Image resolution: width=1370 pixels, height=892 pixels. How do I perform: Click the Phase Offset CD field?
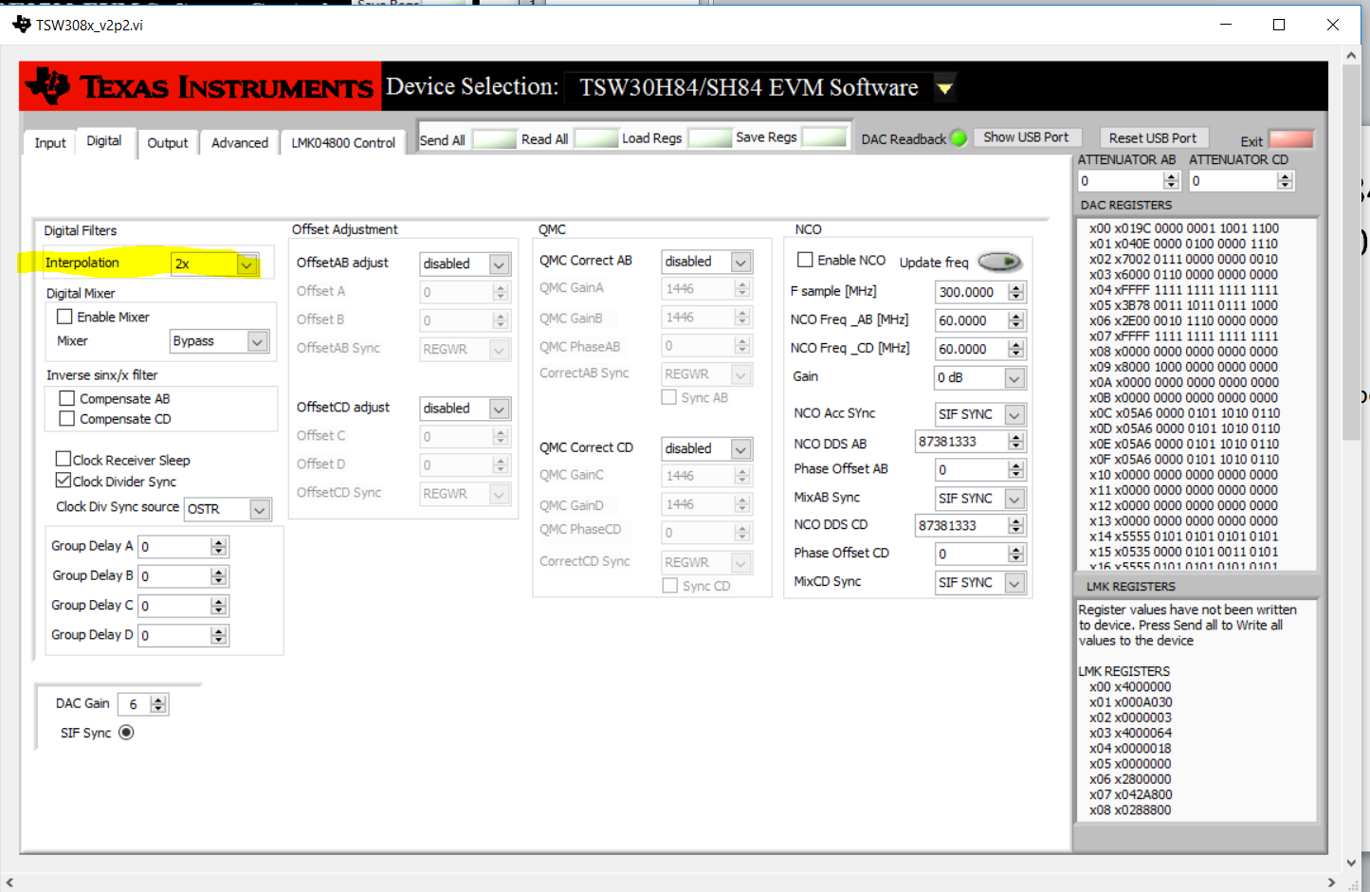[972, 554]
